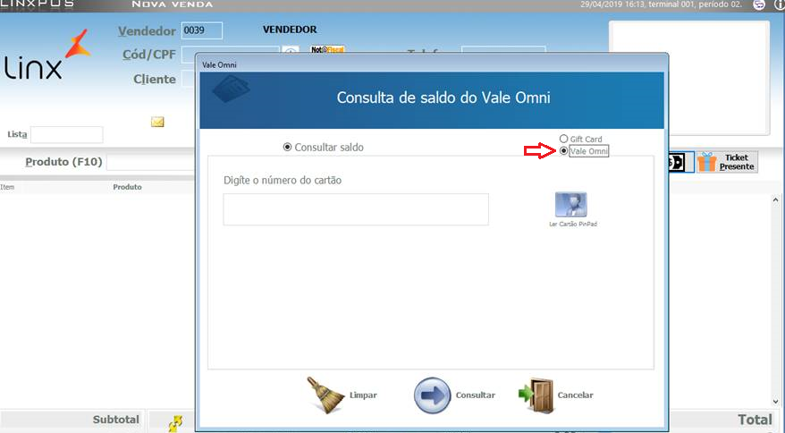The height and width of the screenshot is (433, 785).
Task: Click the yellow envelope mail icon
Action: point(157,122)
